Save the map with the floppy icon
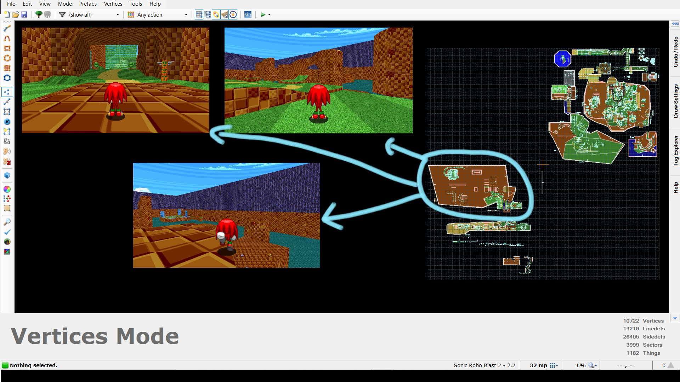This screenshot has height=382, width=680. coord(24,15)
